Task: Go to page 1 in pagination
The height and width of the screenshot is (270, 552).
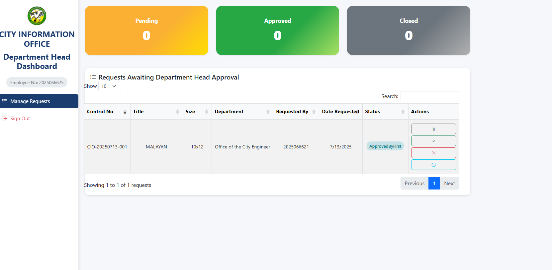Action: click(434, 183)
